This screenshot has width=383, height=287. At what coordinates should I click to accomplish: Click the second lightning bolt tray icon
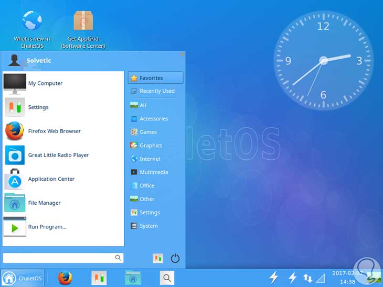[292, 278]
